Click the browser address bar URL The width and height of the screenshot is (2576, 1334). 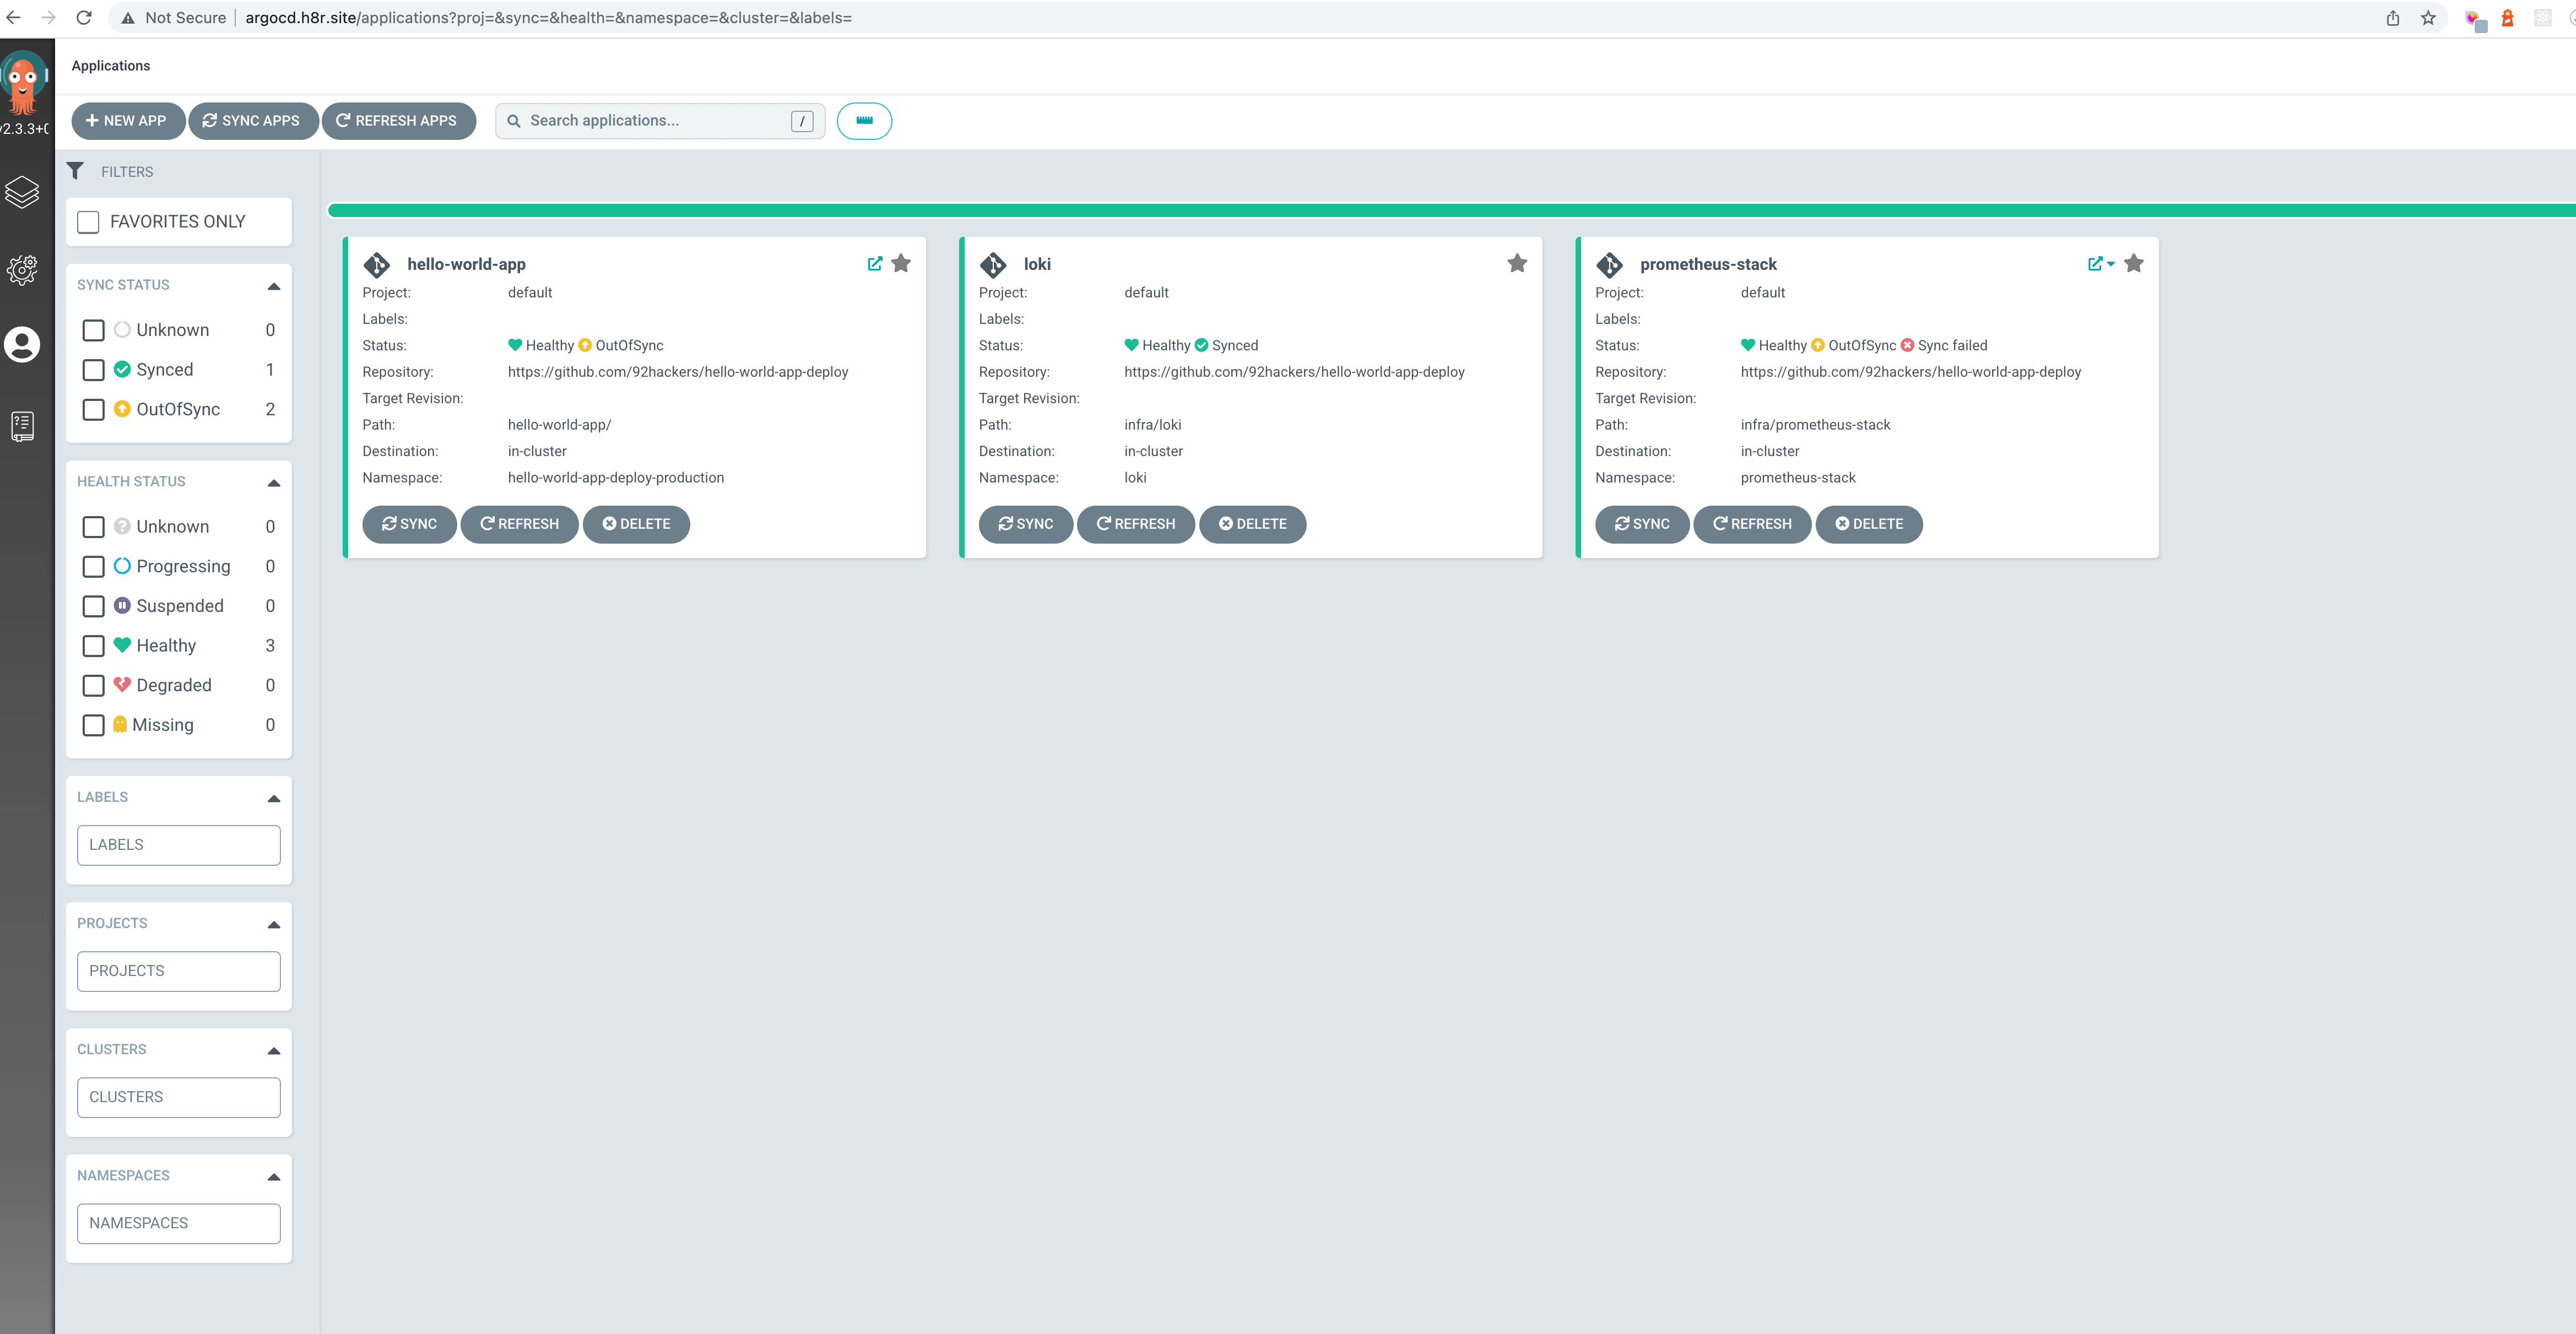pyautogui.click(x=548, y=18)
